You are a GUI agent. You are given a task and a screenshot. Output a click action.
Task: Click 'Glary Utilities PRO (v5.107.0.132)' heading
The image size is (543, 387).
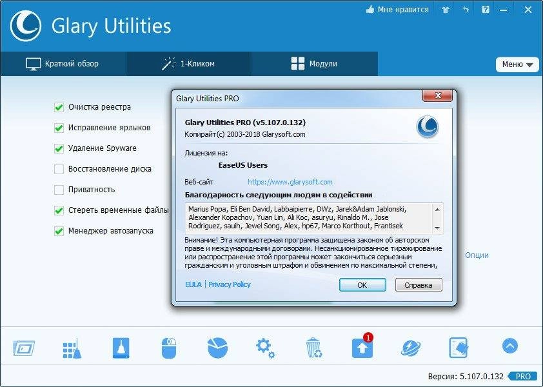coord(245,123)
